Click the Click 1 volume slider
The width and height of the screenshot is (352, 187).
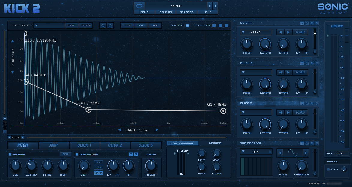pyautogui.click(x=315, y=39)
